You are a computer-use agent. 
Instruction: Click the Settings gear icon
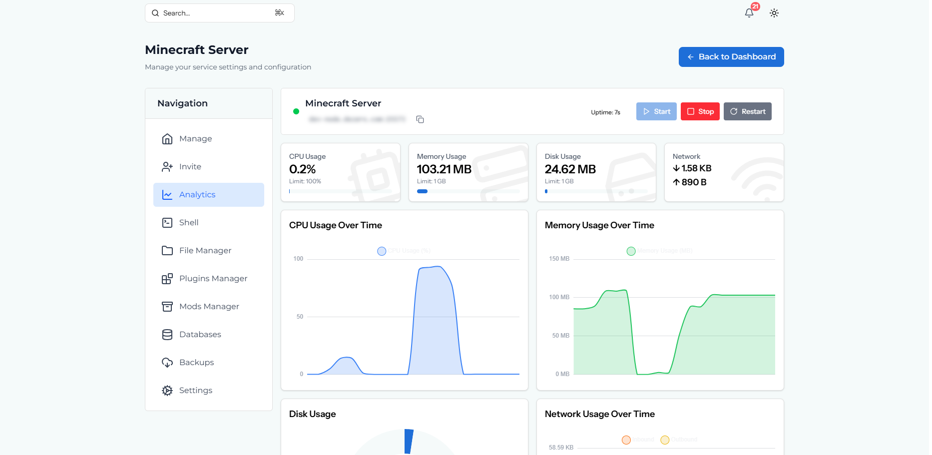167,391
